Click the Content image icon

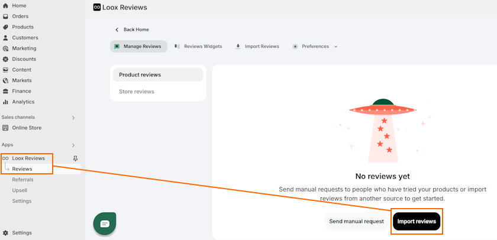coord(5,70)
